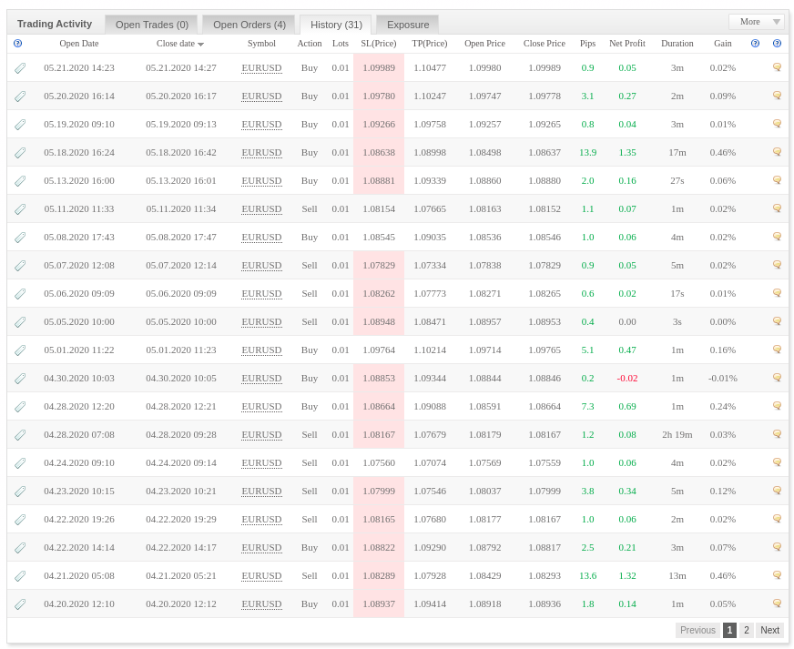The width and height of the screenshot is (794, 649).
Task: Click the tag icon for 04.24.2020 09:10 trade
Action: click(x=20, y=463)
